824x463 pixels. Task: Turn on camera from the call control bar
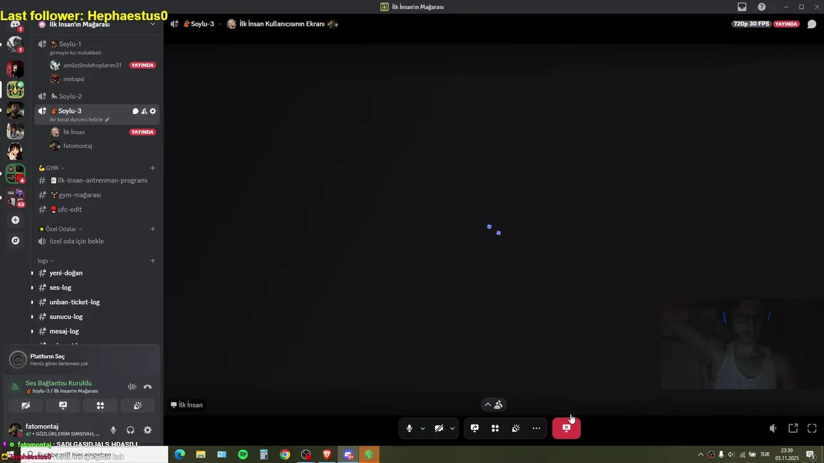[x=438, y=428]
